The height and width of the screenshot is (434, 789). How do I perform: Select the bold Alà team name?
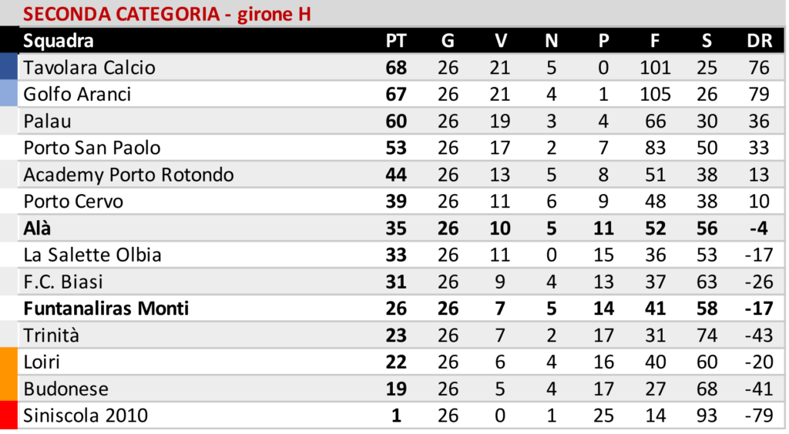tap(38, 229)
